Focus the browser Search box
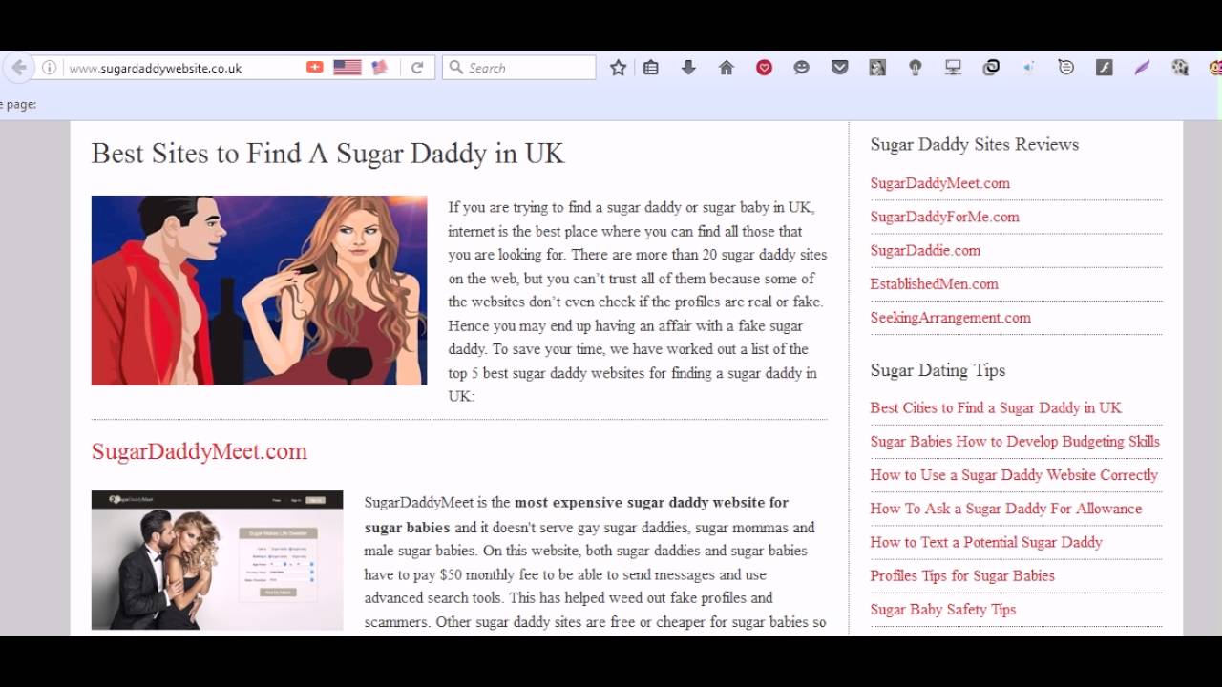The width and height of the screenshot is (1222, 687). (x=519, y=68)
